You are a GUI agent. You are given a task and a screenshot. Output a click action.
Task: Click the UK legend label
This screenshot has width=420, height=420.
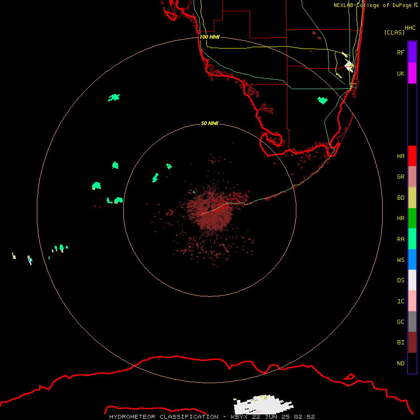400,73
